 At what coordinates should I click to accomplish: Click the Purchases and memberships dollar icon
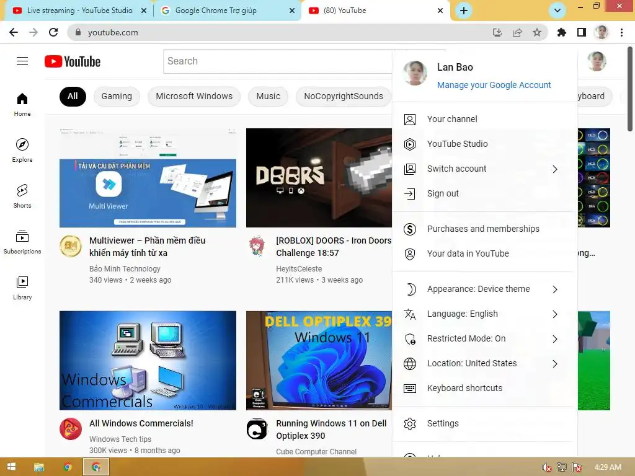(410, 229)
